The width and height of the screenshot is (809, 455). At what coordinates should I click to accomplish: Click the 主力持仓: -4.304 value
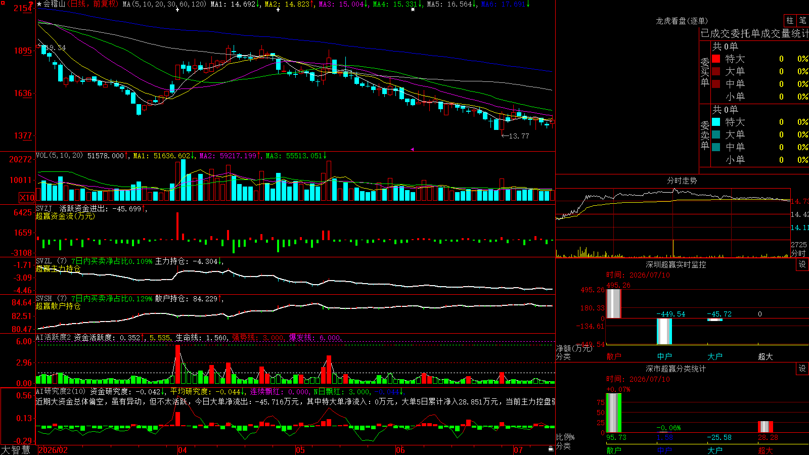pyautogui.click(x=188, y=261)
